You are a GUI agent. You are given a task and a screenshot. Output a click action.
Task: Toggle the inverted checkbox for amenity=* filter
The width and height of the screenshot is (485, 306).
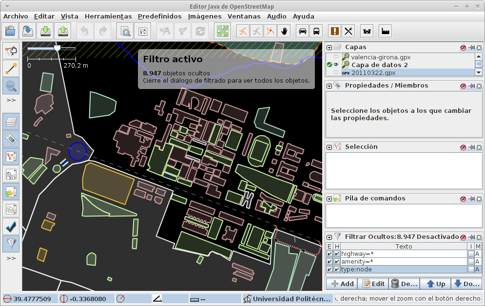coord(470,262)
